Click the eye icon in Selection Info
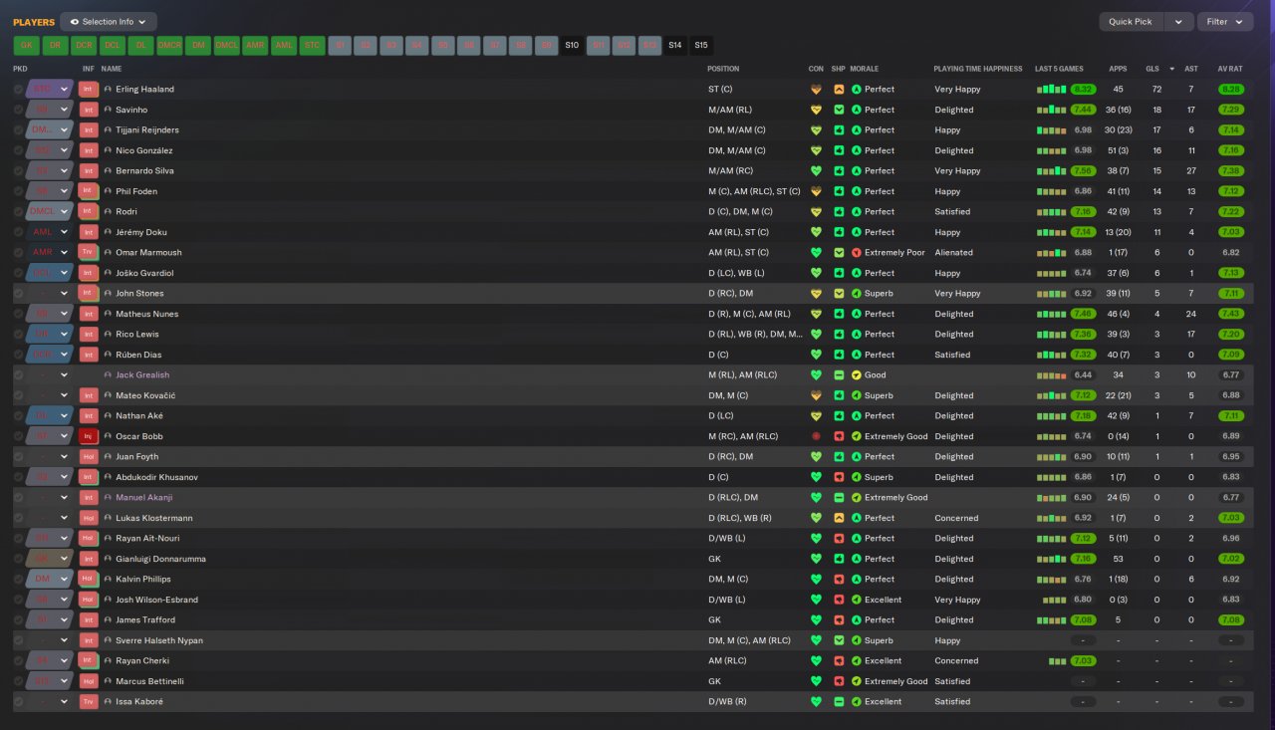 point(74,22)
